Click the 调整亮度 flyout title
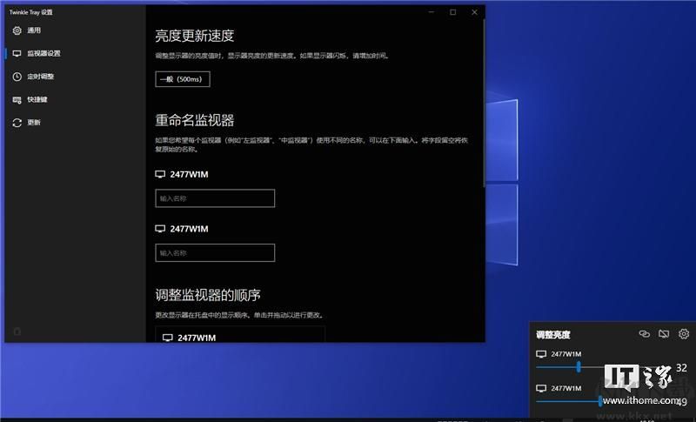This screenshot has height=422, width=696. tap(553, 335)
